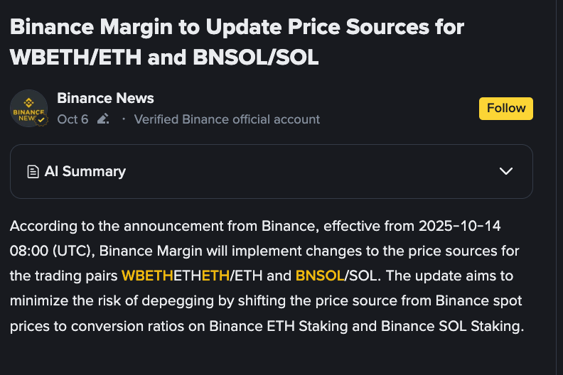Click the pen edit icon beside Oct 6

click(x=103, y=119)
